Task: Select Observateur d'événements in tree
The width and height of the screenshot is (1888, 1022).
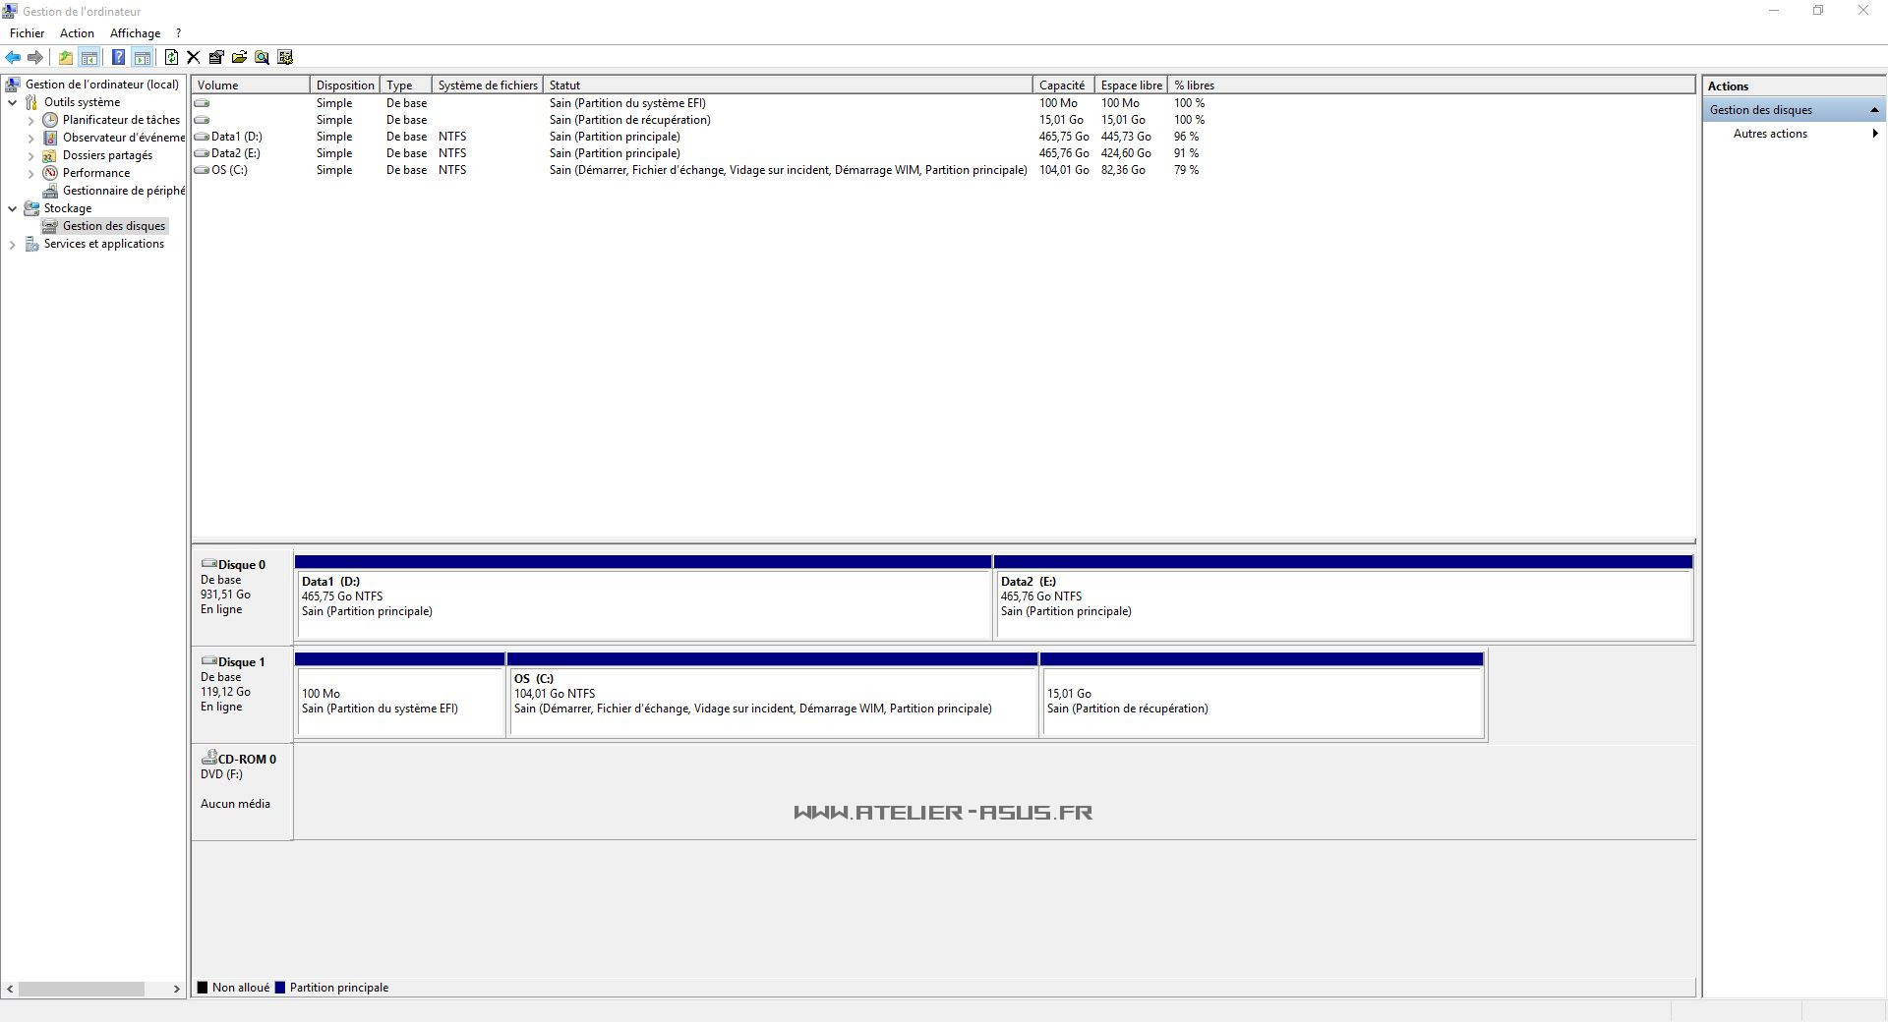Action: point(123,138)
